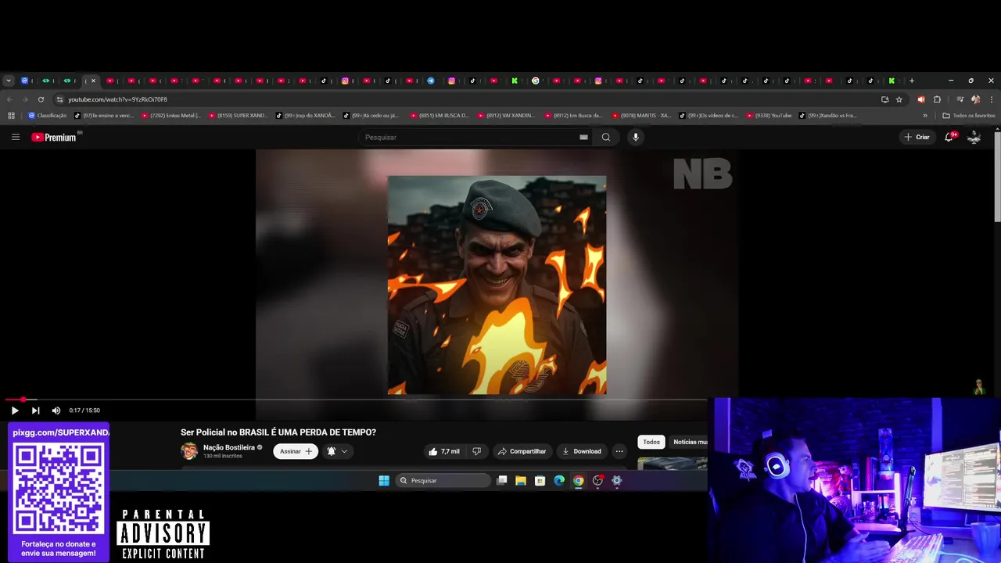Open the Chrome extensions puzzle icon

(x=937, y=99)
